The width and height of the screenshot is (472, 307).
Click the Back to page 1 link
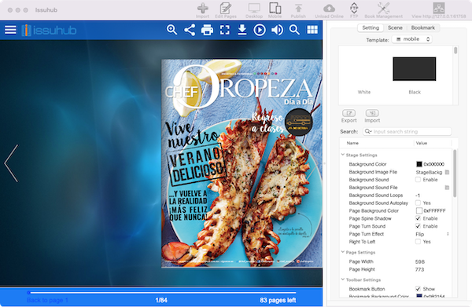pyautogui.click(x=47, y=300)
